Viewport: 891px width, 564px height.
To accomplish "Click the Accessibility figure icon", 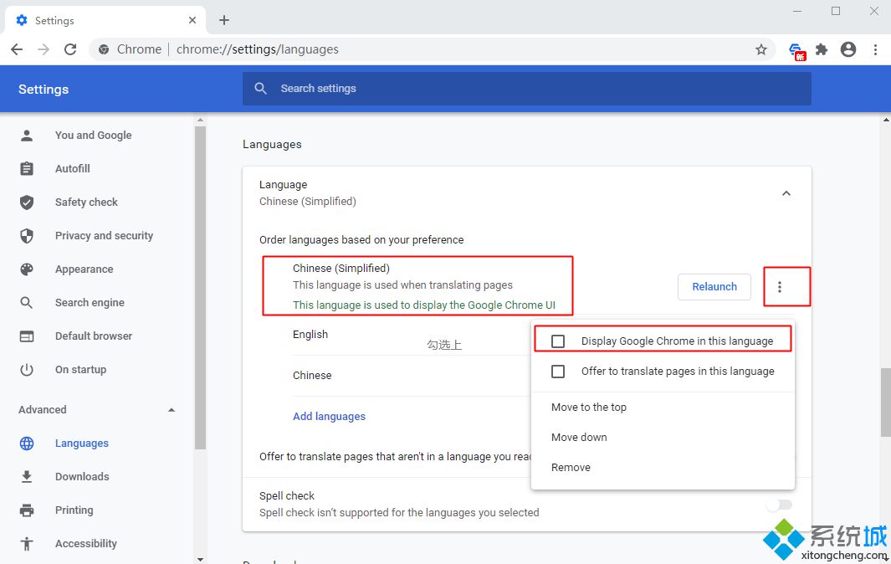I will (x=27, y=544).
